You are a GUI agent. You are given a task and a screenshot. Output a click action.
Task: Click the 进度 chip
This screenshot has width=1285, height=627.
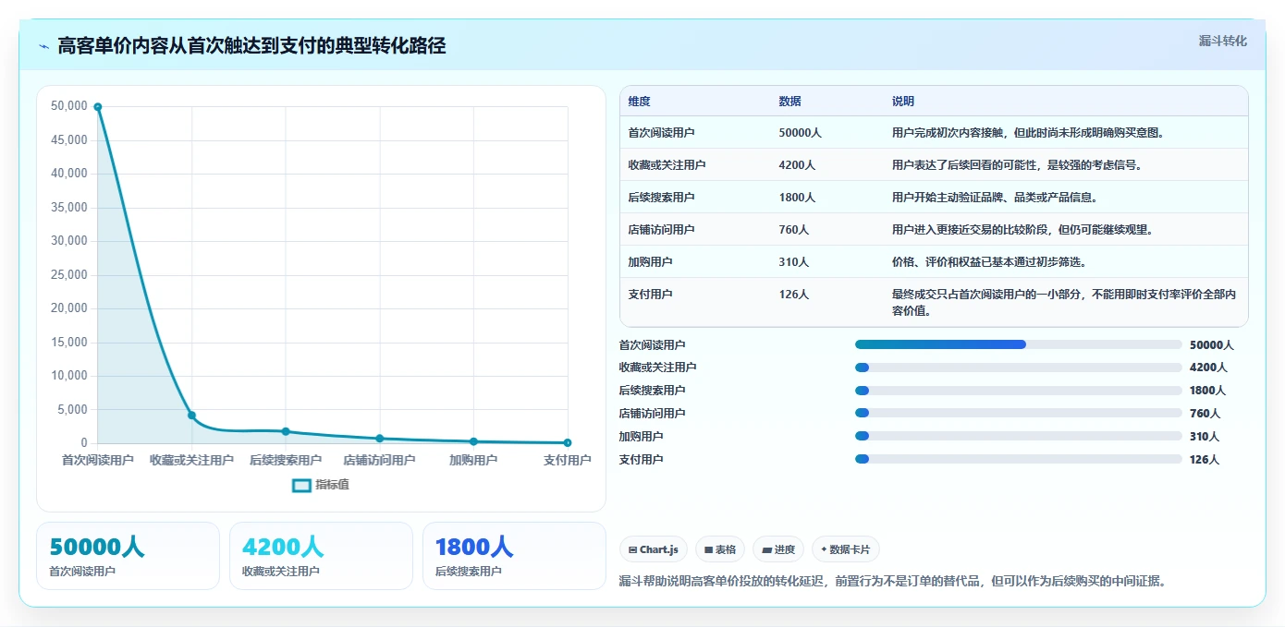click(778, 549)
